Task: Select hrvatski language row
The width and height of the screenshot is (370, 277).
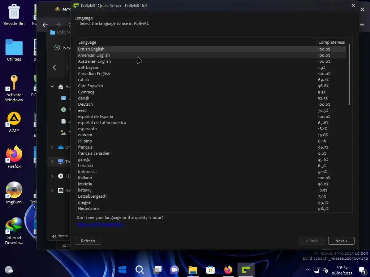Action: (x=211, y=165)
